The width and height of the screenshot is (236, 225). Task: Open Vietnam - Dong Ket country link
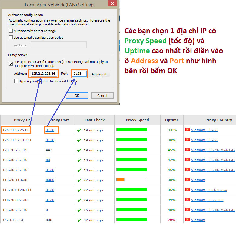(207, 200)
